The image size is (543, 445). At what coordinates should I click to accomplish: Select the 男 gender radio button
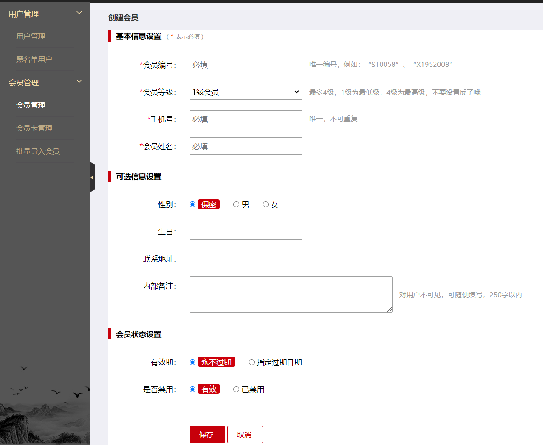pyautogui.click(x=236, y=204)
